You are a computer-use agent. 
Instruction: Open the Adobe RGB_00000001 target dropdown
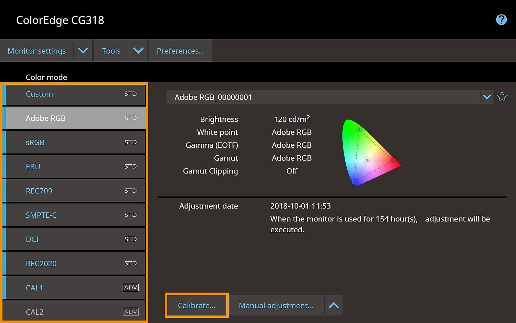pyautogui.click(x=487, y=97)
